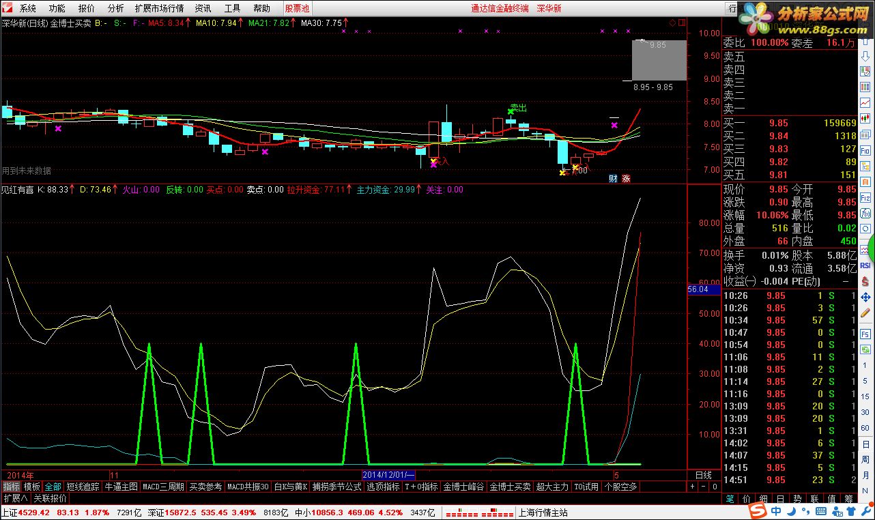
Task: Switch to the 价 price tab
Action: click(x=747, y=499)
